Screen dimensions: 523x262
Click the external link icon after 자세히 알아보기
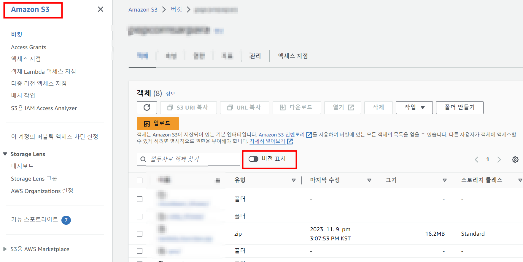click(x=290, y=142)
